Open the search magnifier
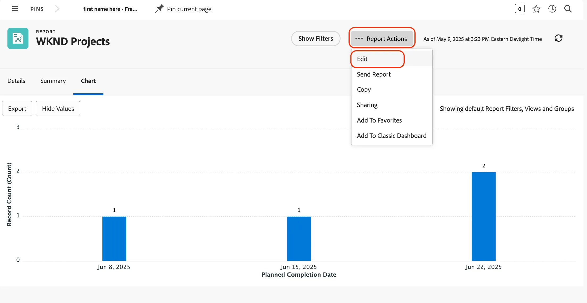Image resolution: width=587 pixels, height=303 pixels. (x=568, y=9)
